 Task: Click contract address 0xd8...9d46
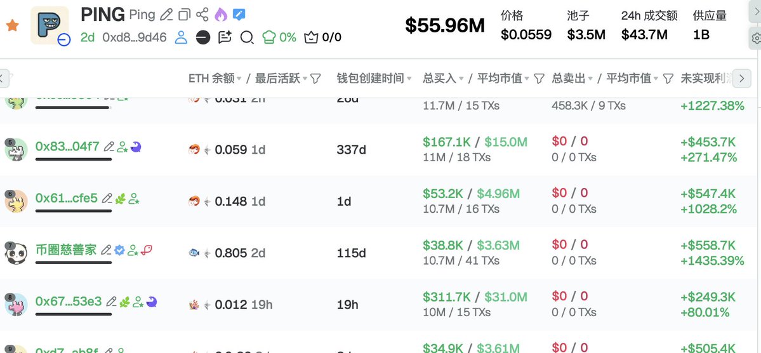click(x=134, y=37)
